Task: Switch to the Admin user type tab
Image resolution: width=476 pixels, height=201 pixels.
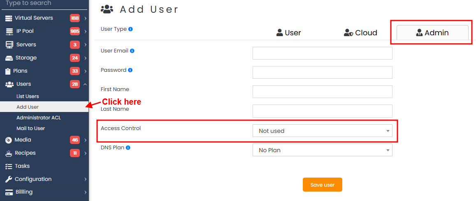Action: pos(432,33)
